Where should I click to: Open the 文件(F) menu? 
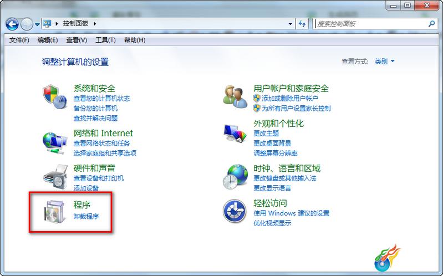click(19, 40)
